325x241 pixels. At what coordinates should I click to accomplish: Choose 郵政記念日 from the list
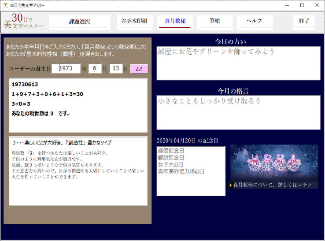pos(171,158)
